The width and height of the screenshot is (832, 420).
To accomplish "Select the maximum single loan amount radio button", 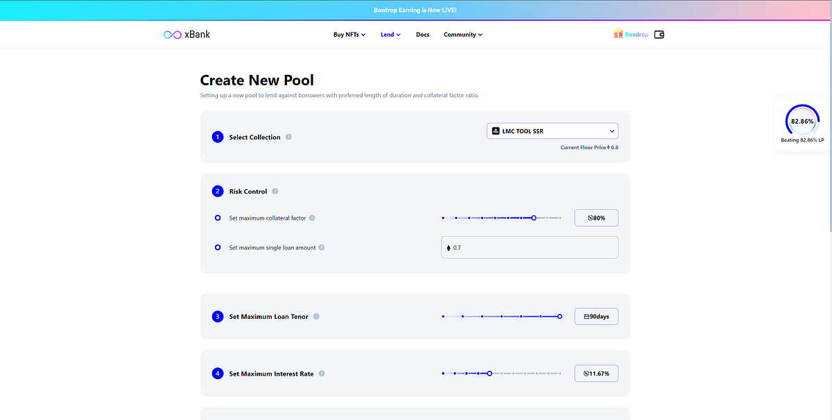I will click(x=218, y=247).
